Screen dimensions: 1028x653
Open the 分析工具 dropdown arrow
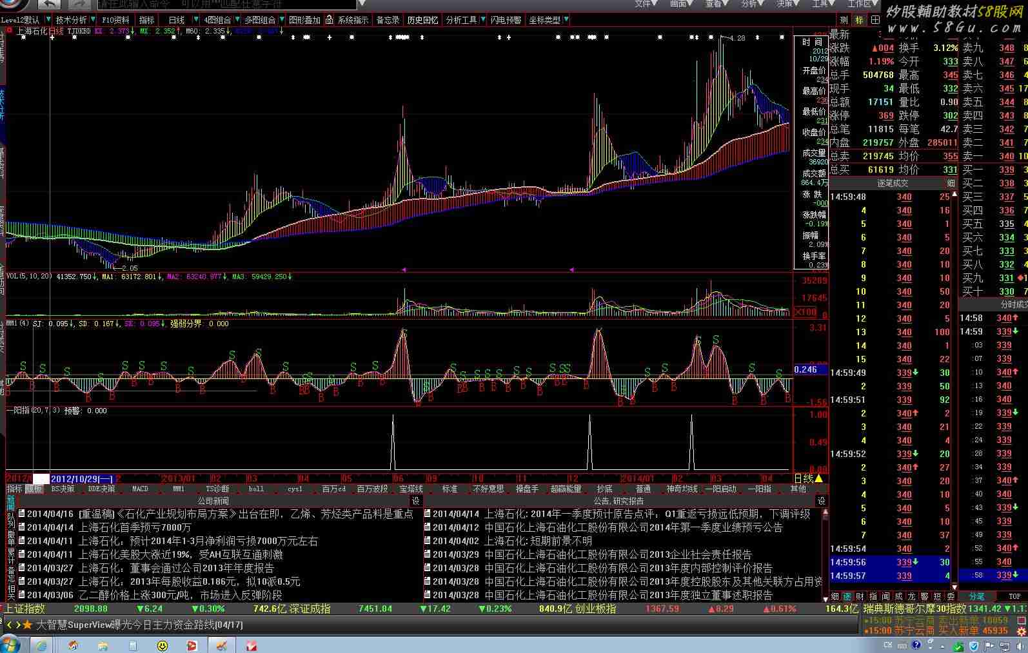[482, 20]
